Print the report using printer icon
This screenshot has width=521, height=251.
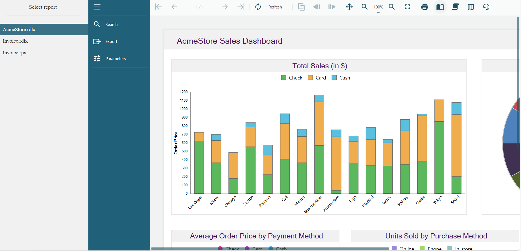425,7
